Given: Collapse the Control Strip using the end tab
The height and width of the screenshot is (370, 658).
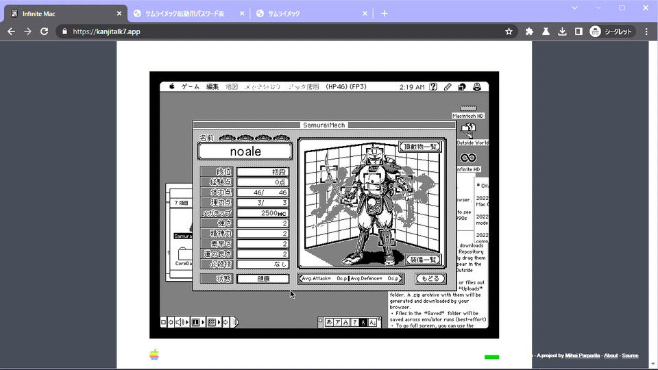Looking at the screenshot, I should click(x=234, y=322).
